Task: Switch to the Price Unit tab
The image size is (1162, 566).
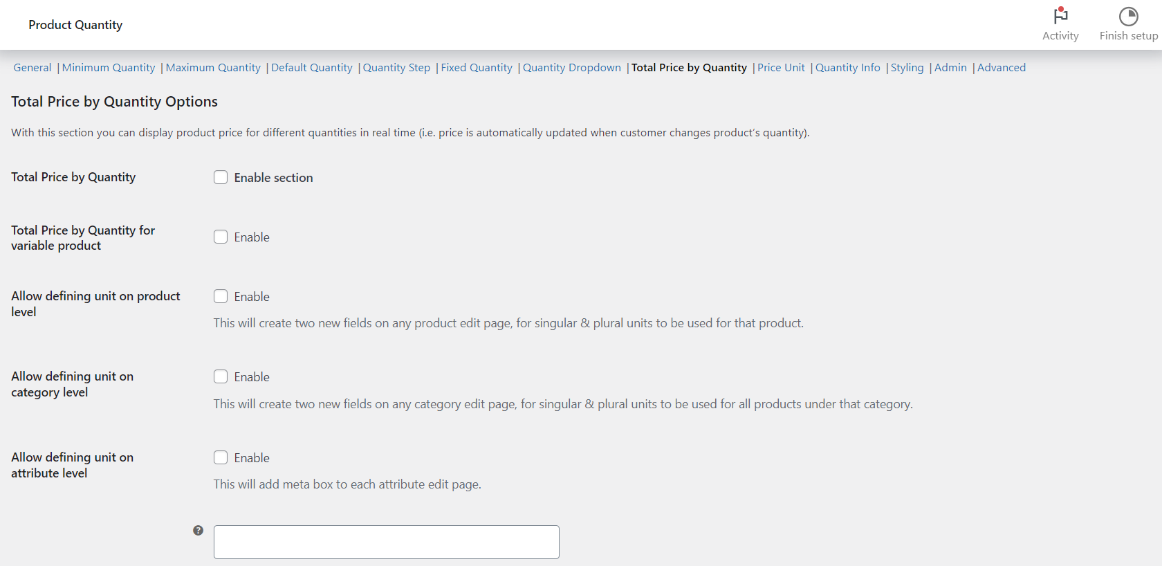Action: coord(781,67)
